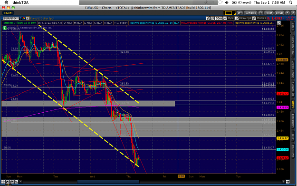Open the Times And Sales side tab
The width and height of the screenshot is (297, 186).
pyautogui.click(x=293, y=46)
